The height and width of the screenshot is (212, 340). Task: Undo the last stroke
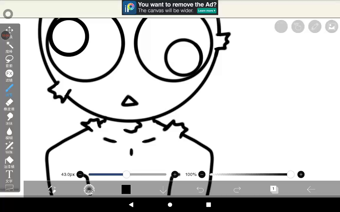200,190
